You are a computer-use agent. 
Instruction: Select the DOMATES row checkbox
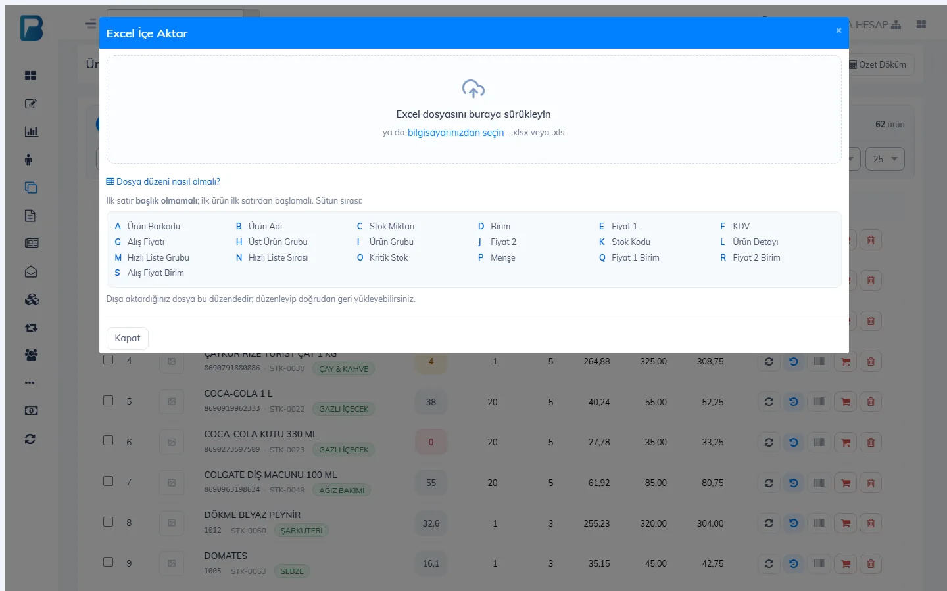coord(109,562)
